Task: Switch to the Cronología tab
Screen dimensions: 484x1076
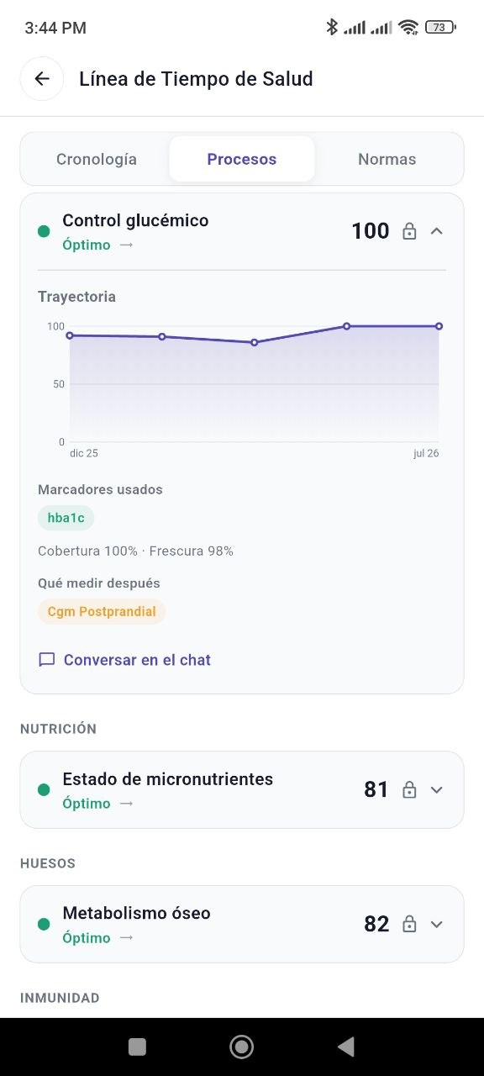Action: [x=97, y=159]
